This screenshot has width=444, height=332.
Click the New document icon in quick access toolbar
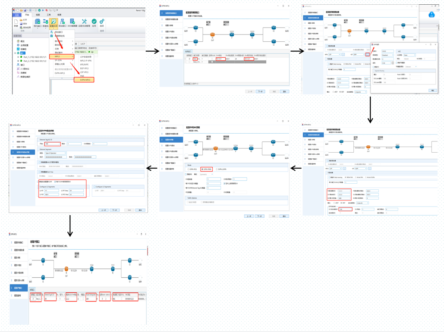18,10
